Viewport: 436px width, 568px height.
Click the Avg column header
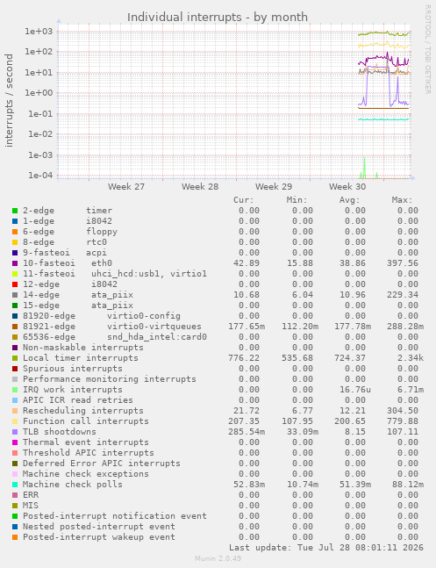349,200
